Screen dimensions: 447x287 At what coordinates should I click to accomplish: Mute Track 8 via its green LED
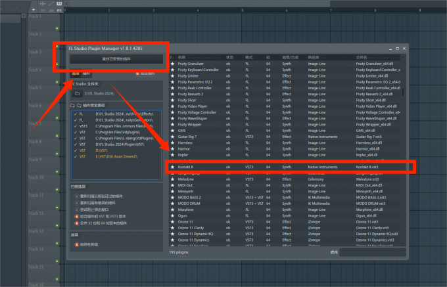pos(57,154)
